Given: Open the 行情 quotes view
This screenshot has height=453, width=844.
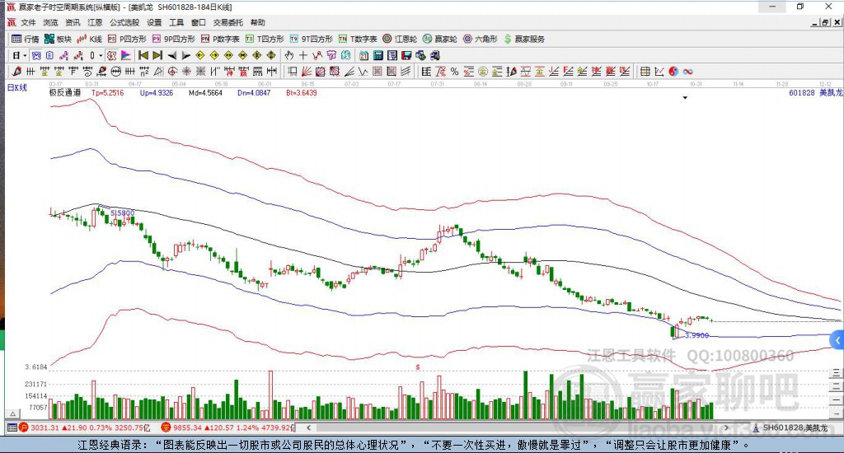Looking at the screenshot, I should click(x=26, y=39).
